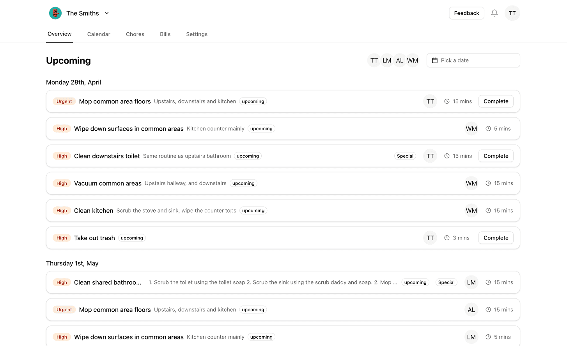The width and height of the screenshot is (567, 346).
Task: Click the Thursday 1st, May date heading
Action: (x=72, y=263)
